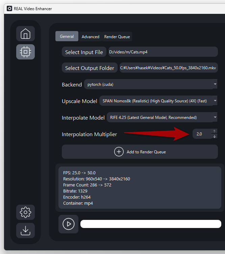The width and height of the screenshot is (225, 254).
Task: Open the Upscale Model dropdown
Action: click(x=158, y=101)
